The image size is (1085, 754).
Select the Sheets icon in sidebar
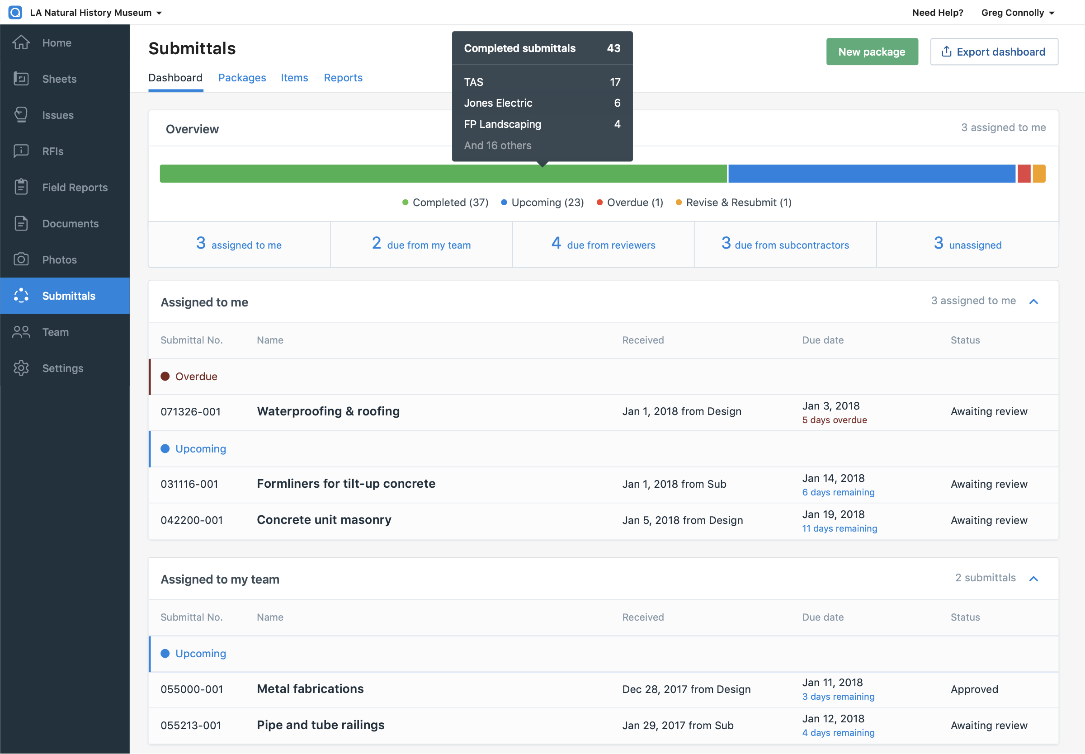(21, 78)
